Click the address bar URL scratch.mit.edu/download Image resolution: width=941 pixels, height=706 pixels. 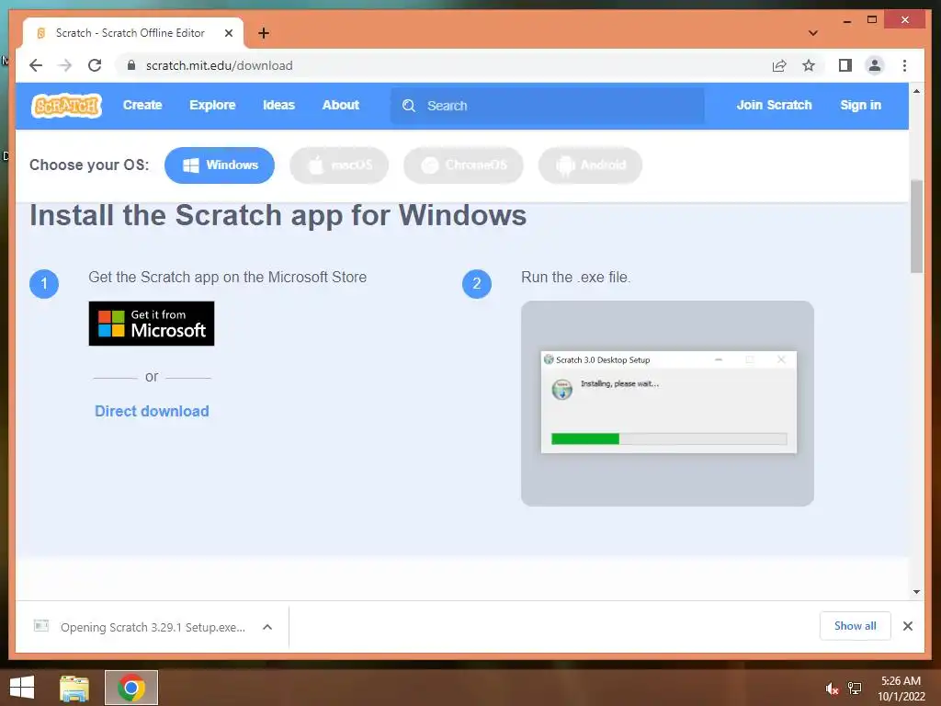pyautogui.click(x=219, y=65)
